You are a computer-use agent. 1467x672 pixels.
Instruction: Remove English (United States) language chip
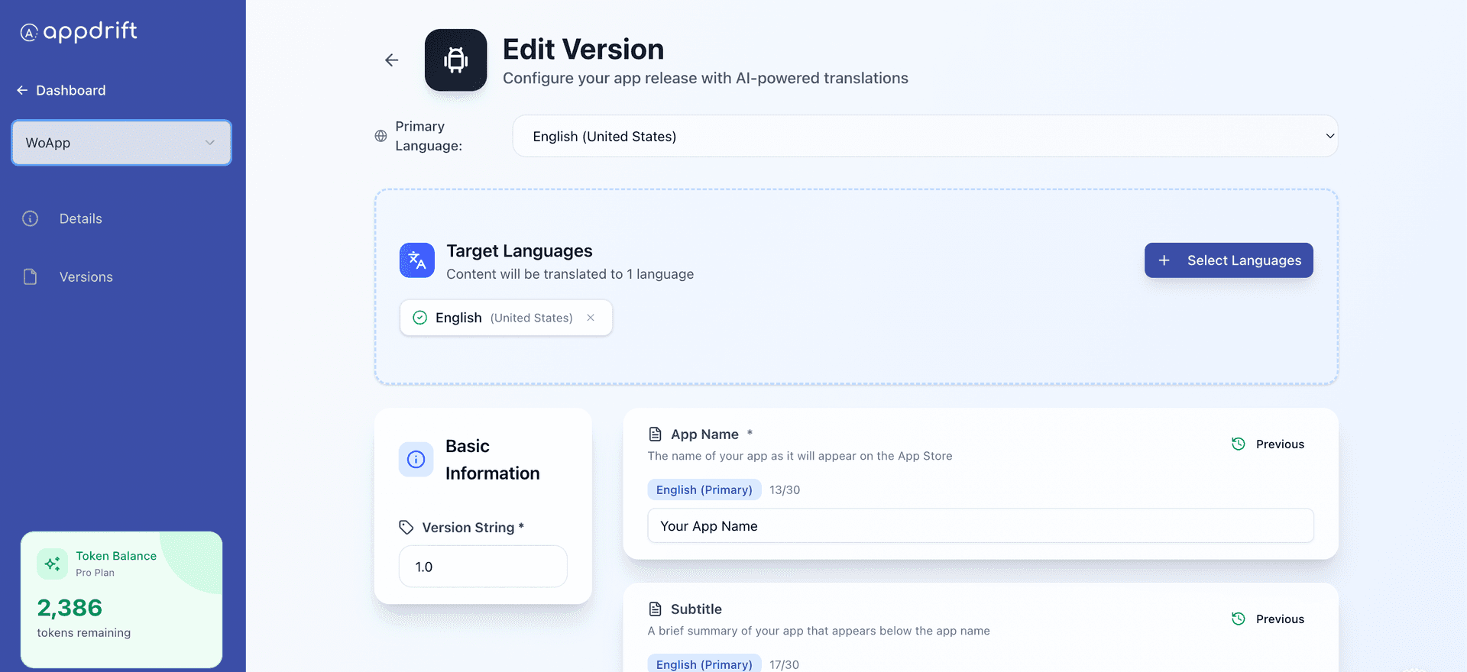[591, 318]
